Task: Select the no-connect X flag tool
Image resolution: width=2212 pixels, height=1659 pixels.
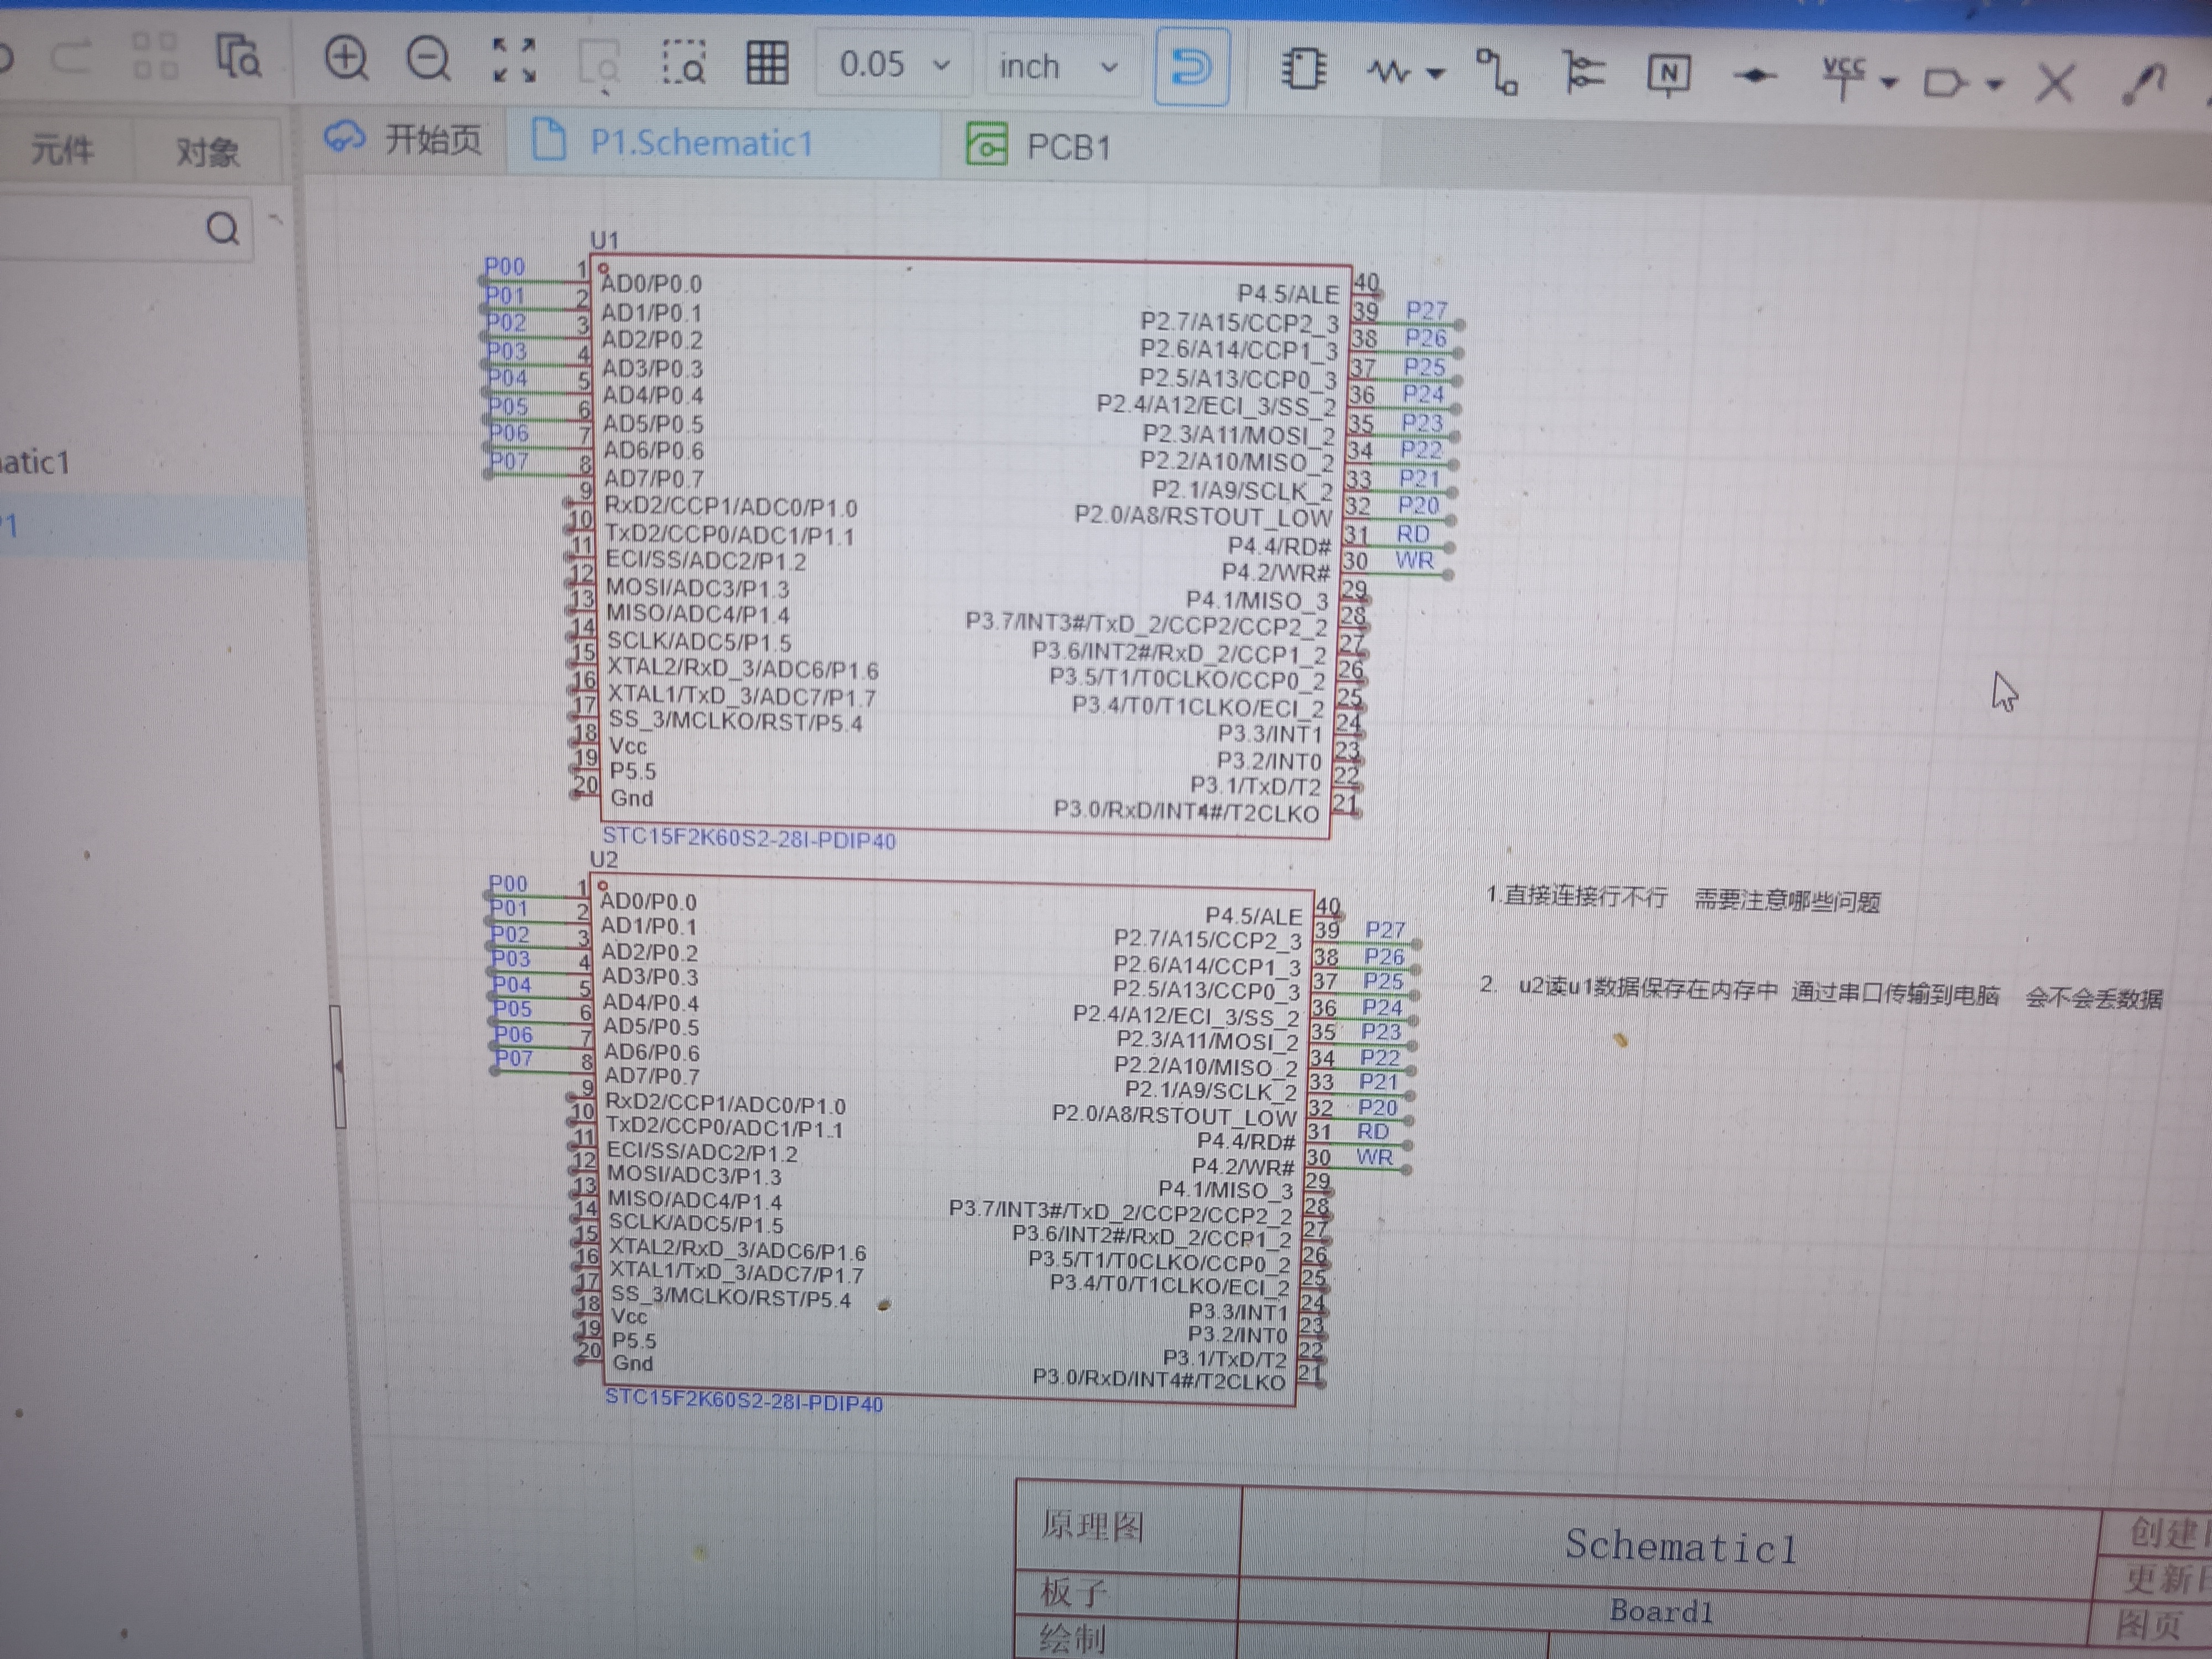Action: coord(2055,84)
